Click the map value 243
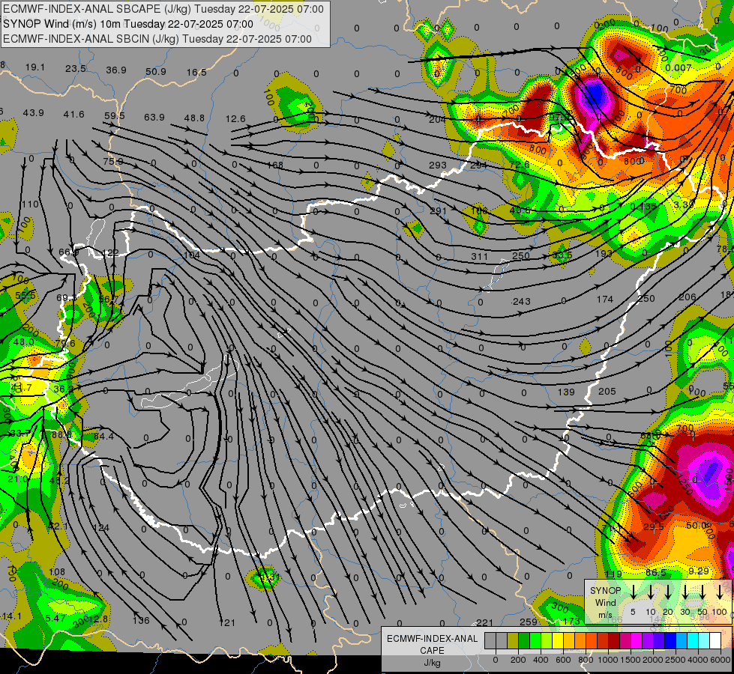The width and height of the screenshot is (734, 674). pos(521,302)
